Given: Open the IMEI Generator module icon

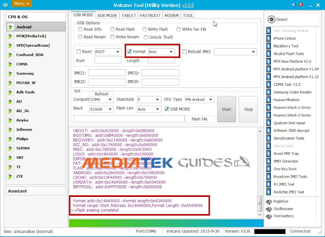Looking at the screenshot, I should (269, 161).
